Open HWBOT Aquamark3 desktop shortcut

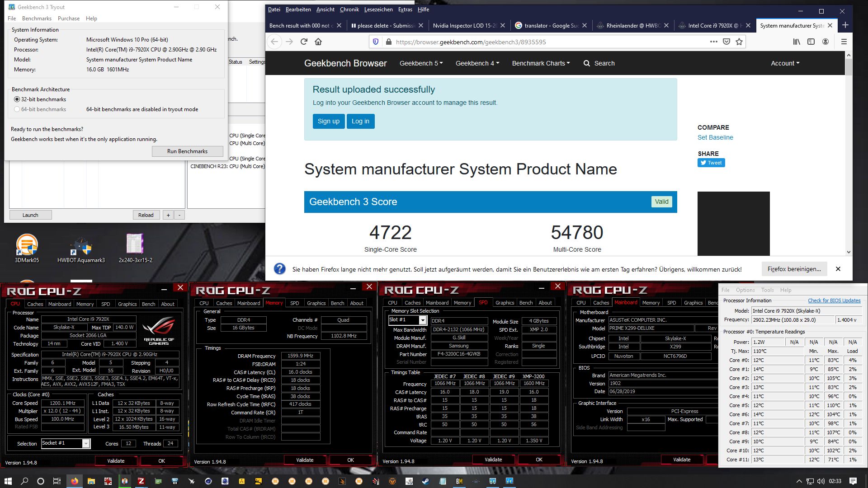81,249
